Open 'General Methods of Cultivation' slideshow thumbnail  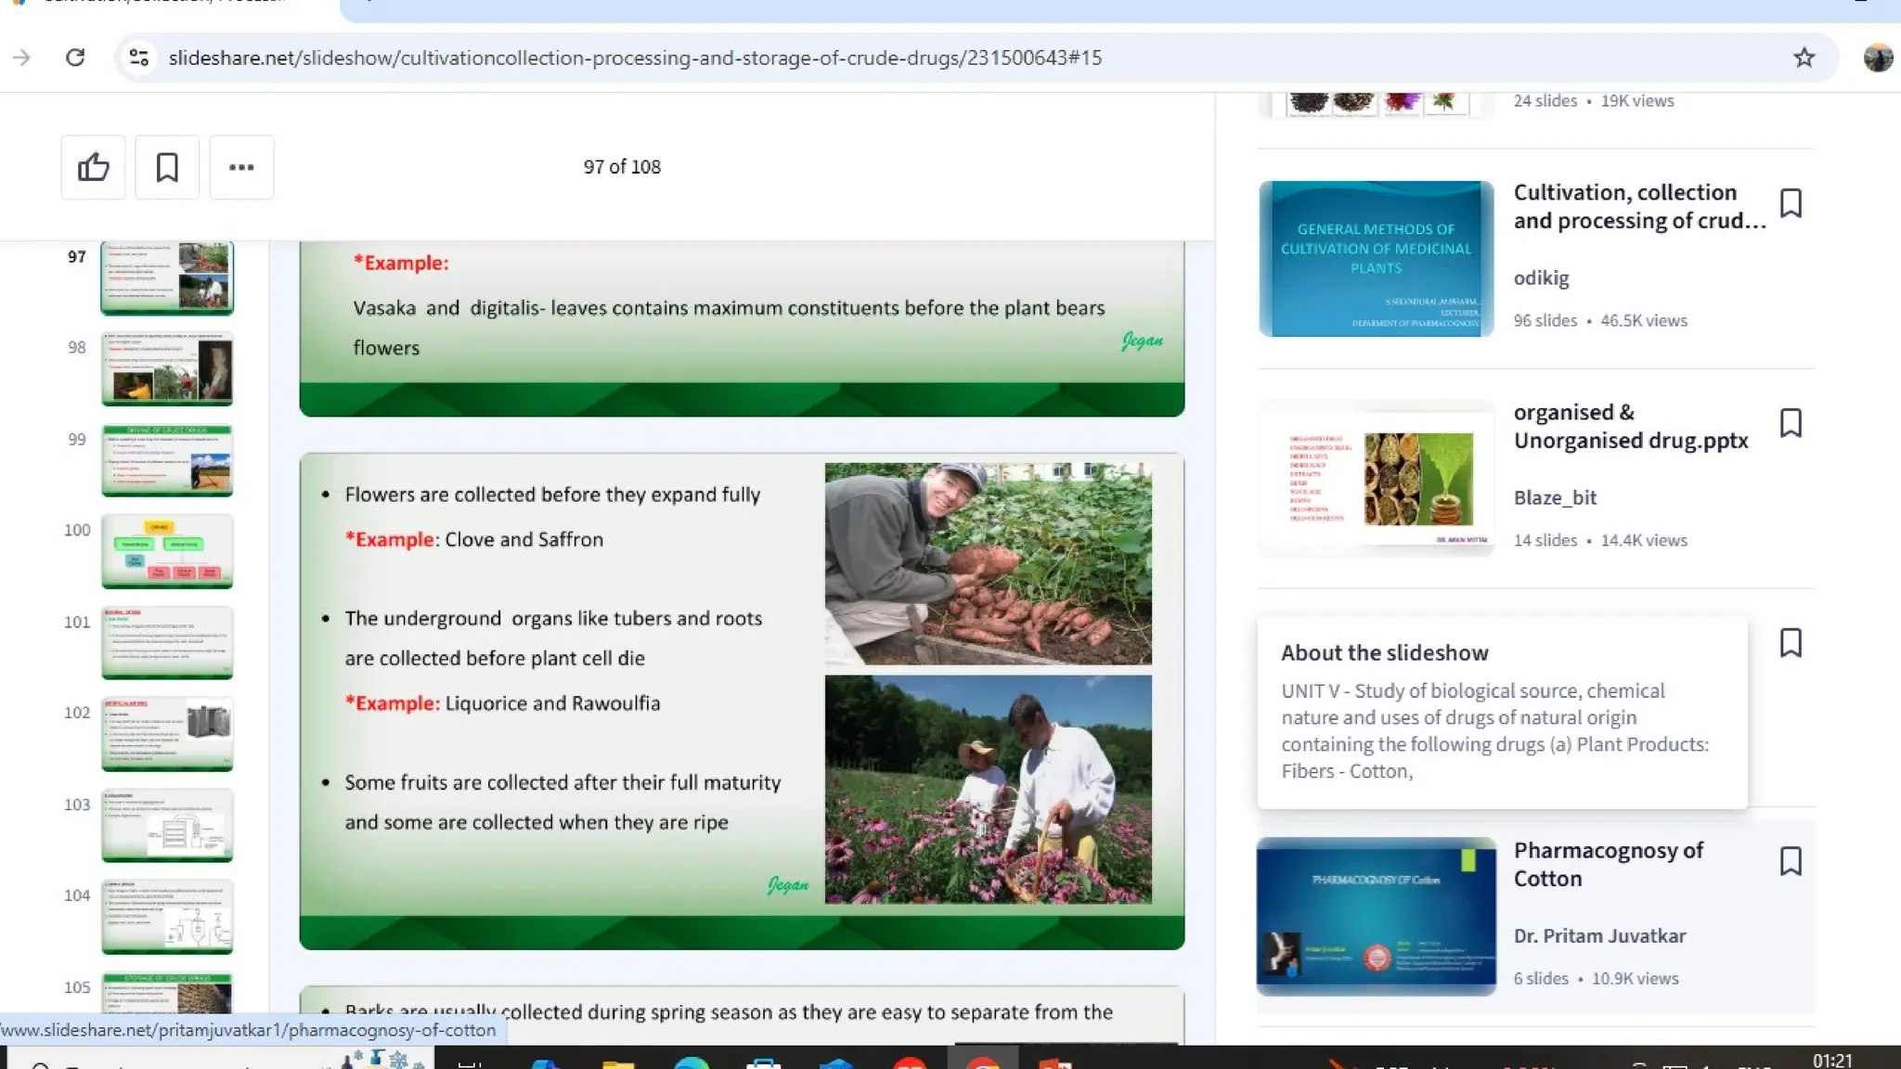(1376, 259)
